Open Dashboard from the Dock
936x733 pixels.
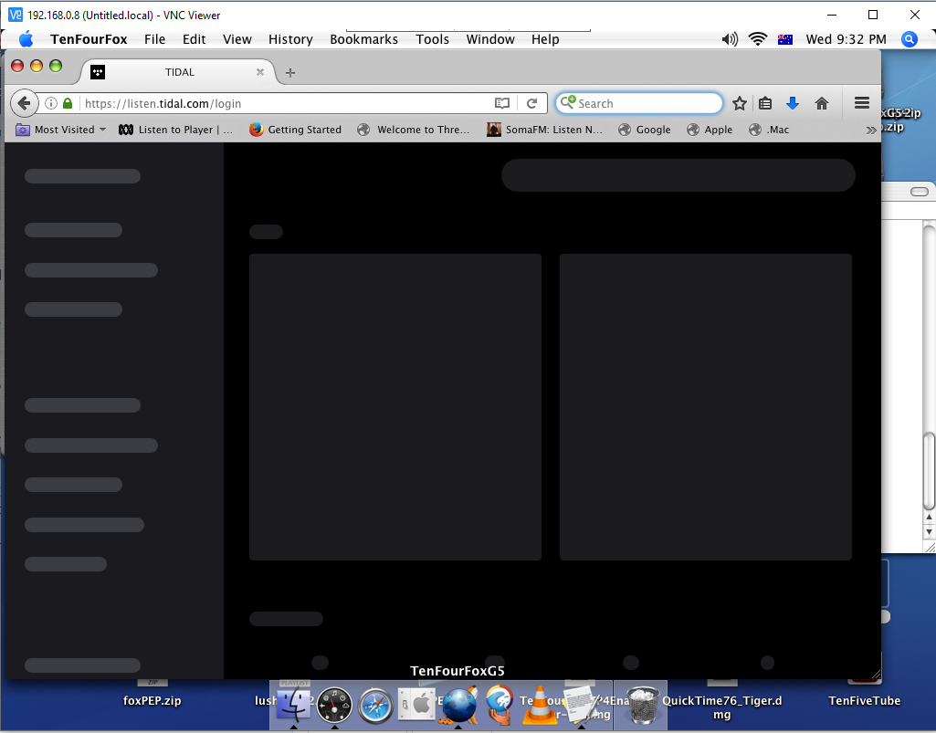[334, 706]
